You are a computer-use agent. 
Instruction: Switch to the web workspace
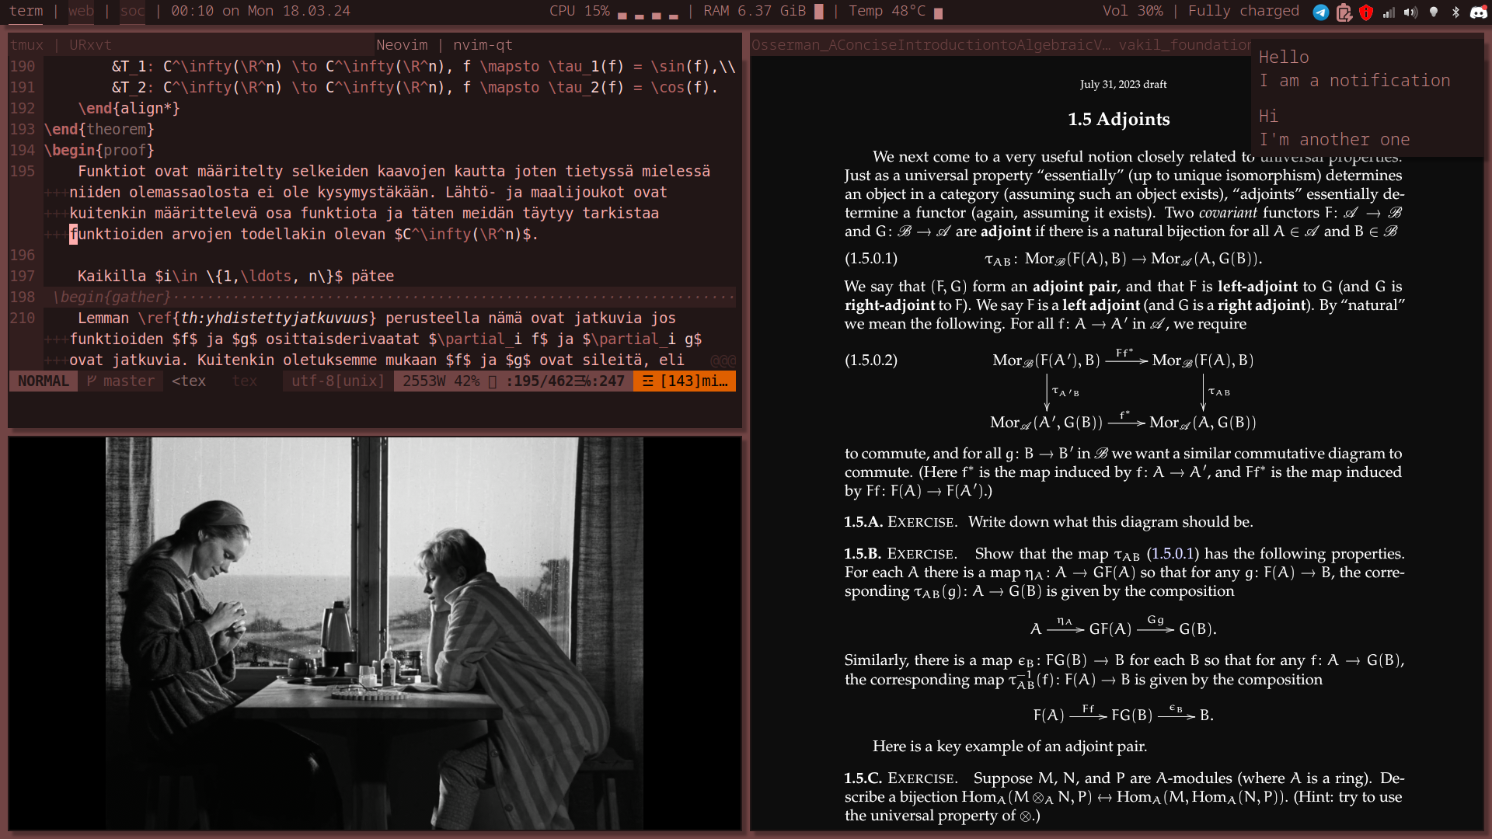tap(81, 11)
